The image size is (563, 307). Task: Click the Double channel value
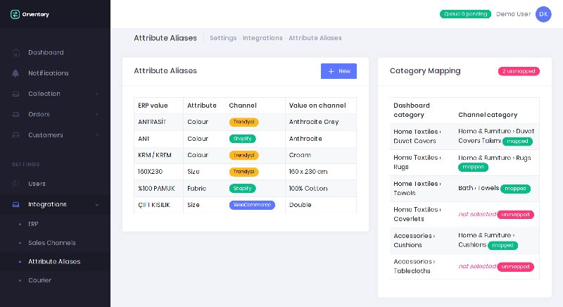(x=301, y=205)
